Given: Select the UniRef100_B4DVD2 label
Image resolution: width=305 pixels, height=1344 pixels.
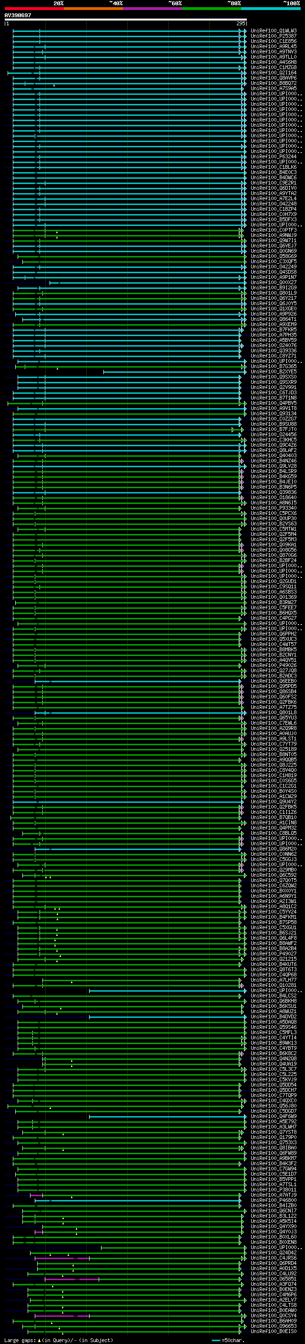Looking at the screenshot, I should tap(274, 1017).
